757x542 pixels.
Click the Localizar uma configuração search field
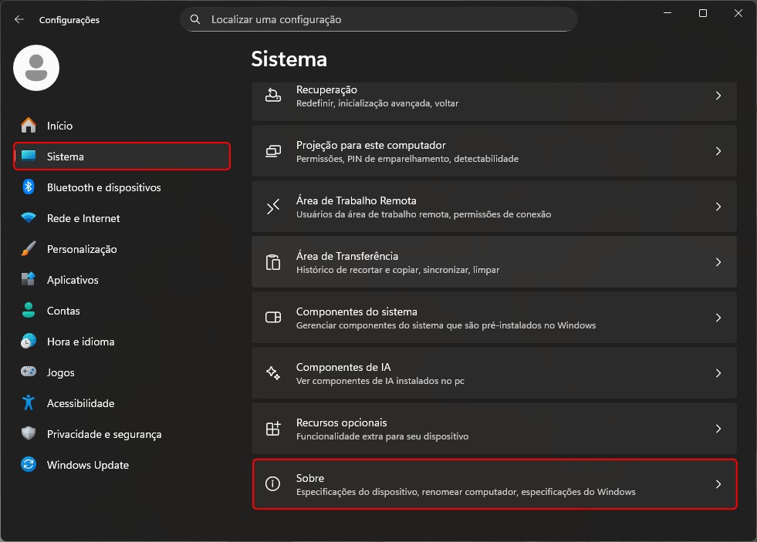[x=386, y=19]
